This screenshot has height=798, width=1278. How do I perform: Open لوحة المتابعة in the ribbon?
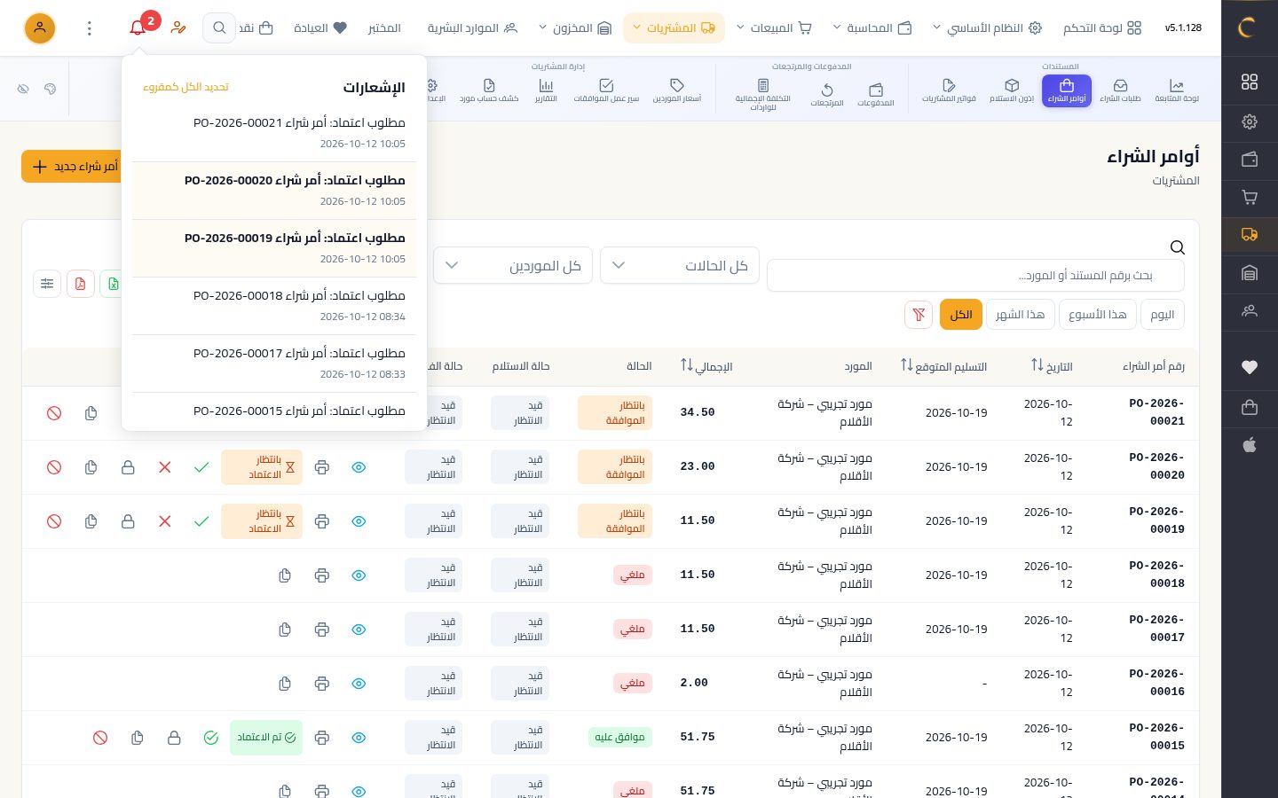click(1177, 90)
